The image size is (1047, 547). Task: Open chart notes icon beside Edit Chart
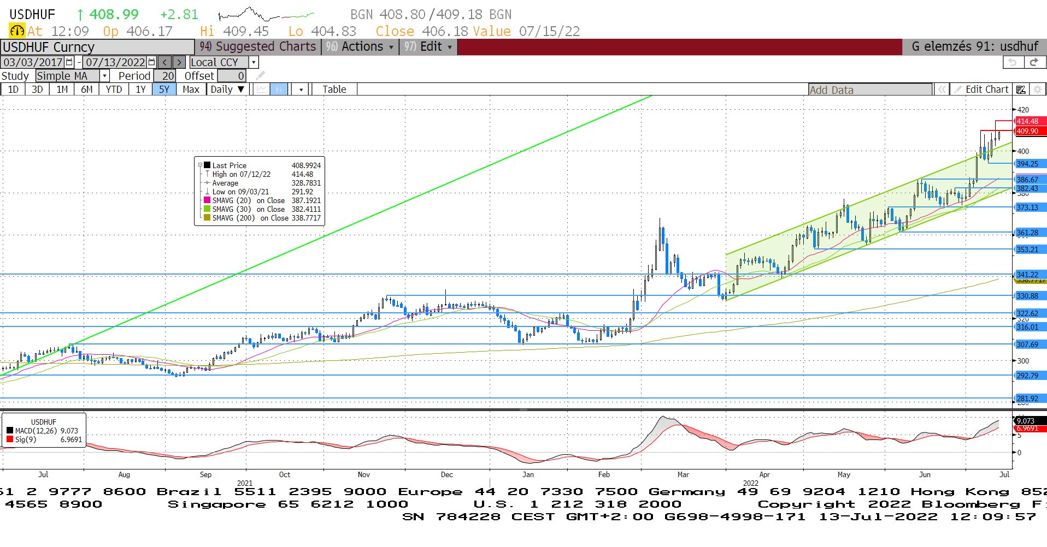[1020, 90]
